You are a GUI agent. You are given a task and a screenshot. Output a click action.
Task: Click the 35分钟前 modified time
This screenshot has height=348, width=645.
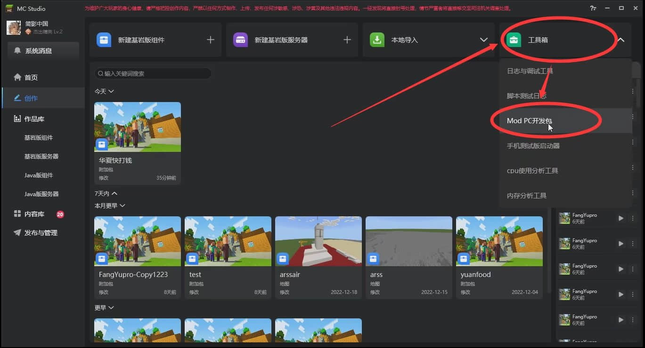[166, 178]
